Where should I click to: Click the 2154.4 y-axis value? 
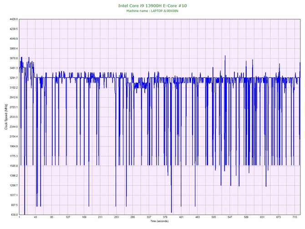coord(14,137)
